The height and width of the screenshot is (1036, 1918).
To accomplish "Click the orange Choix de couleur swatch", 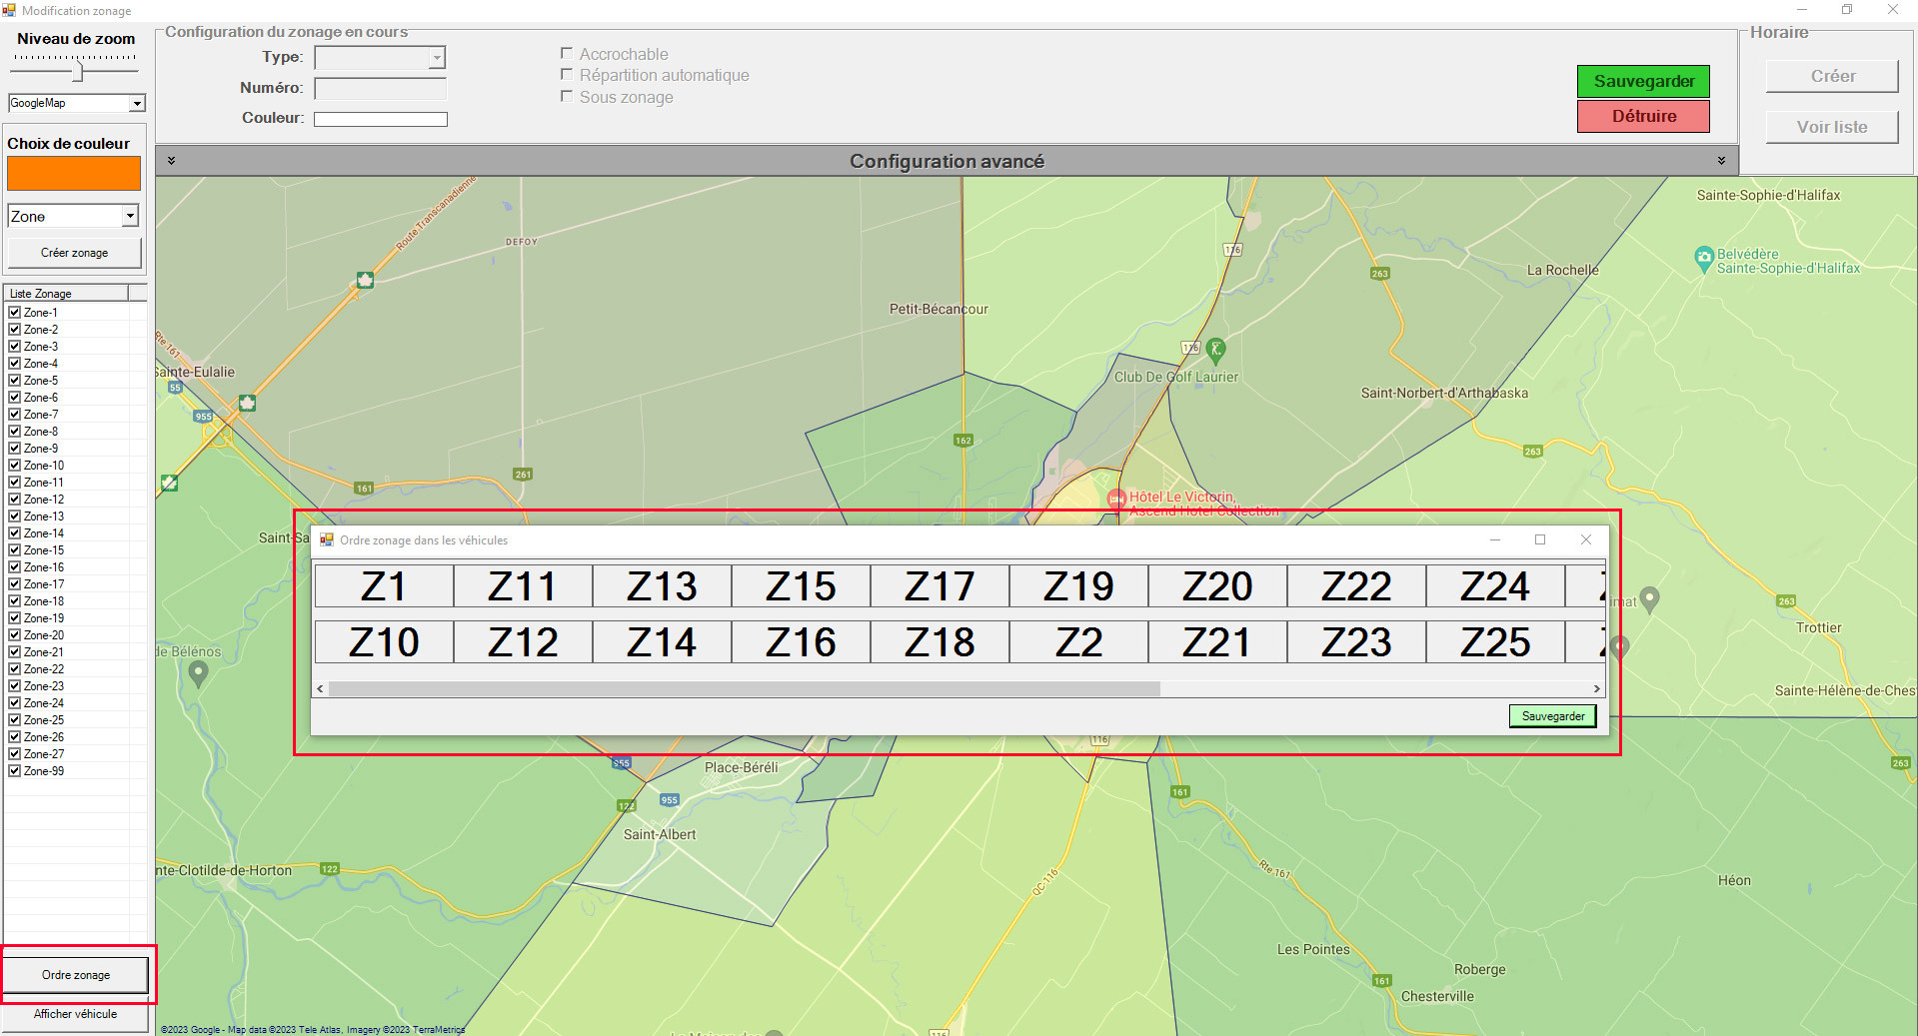I will pos(74,173).
